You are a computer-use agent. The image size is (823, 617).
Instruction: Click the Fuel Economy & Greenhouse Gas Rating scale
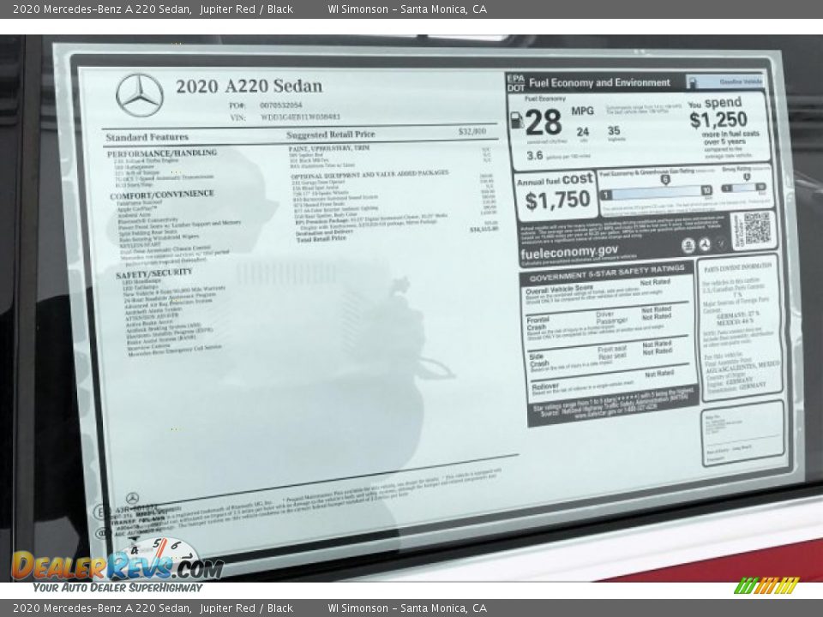tap(657, 191)
